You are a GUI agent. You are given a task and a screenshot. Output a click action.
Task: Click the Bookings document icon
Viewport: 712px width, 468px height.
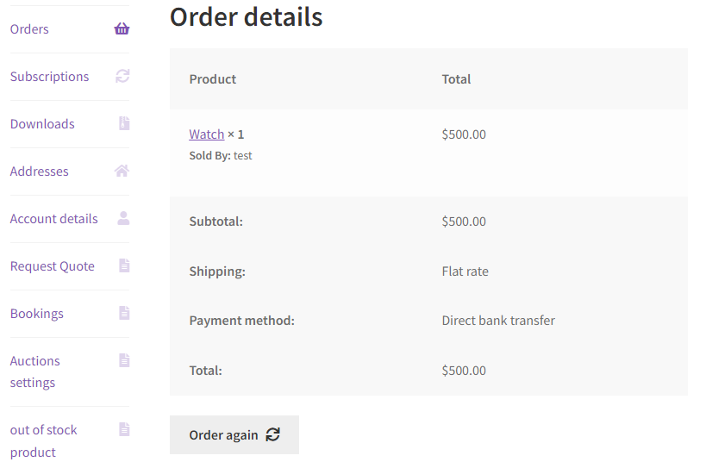pos(124,313)
